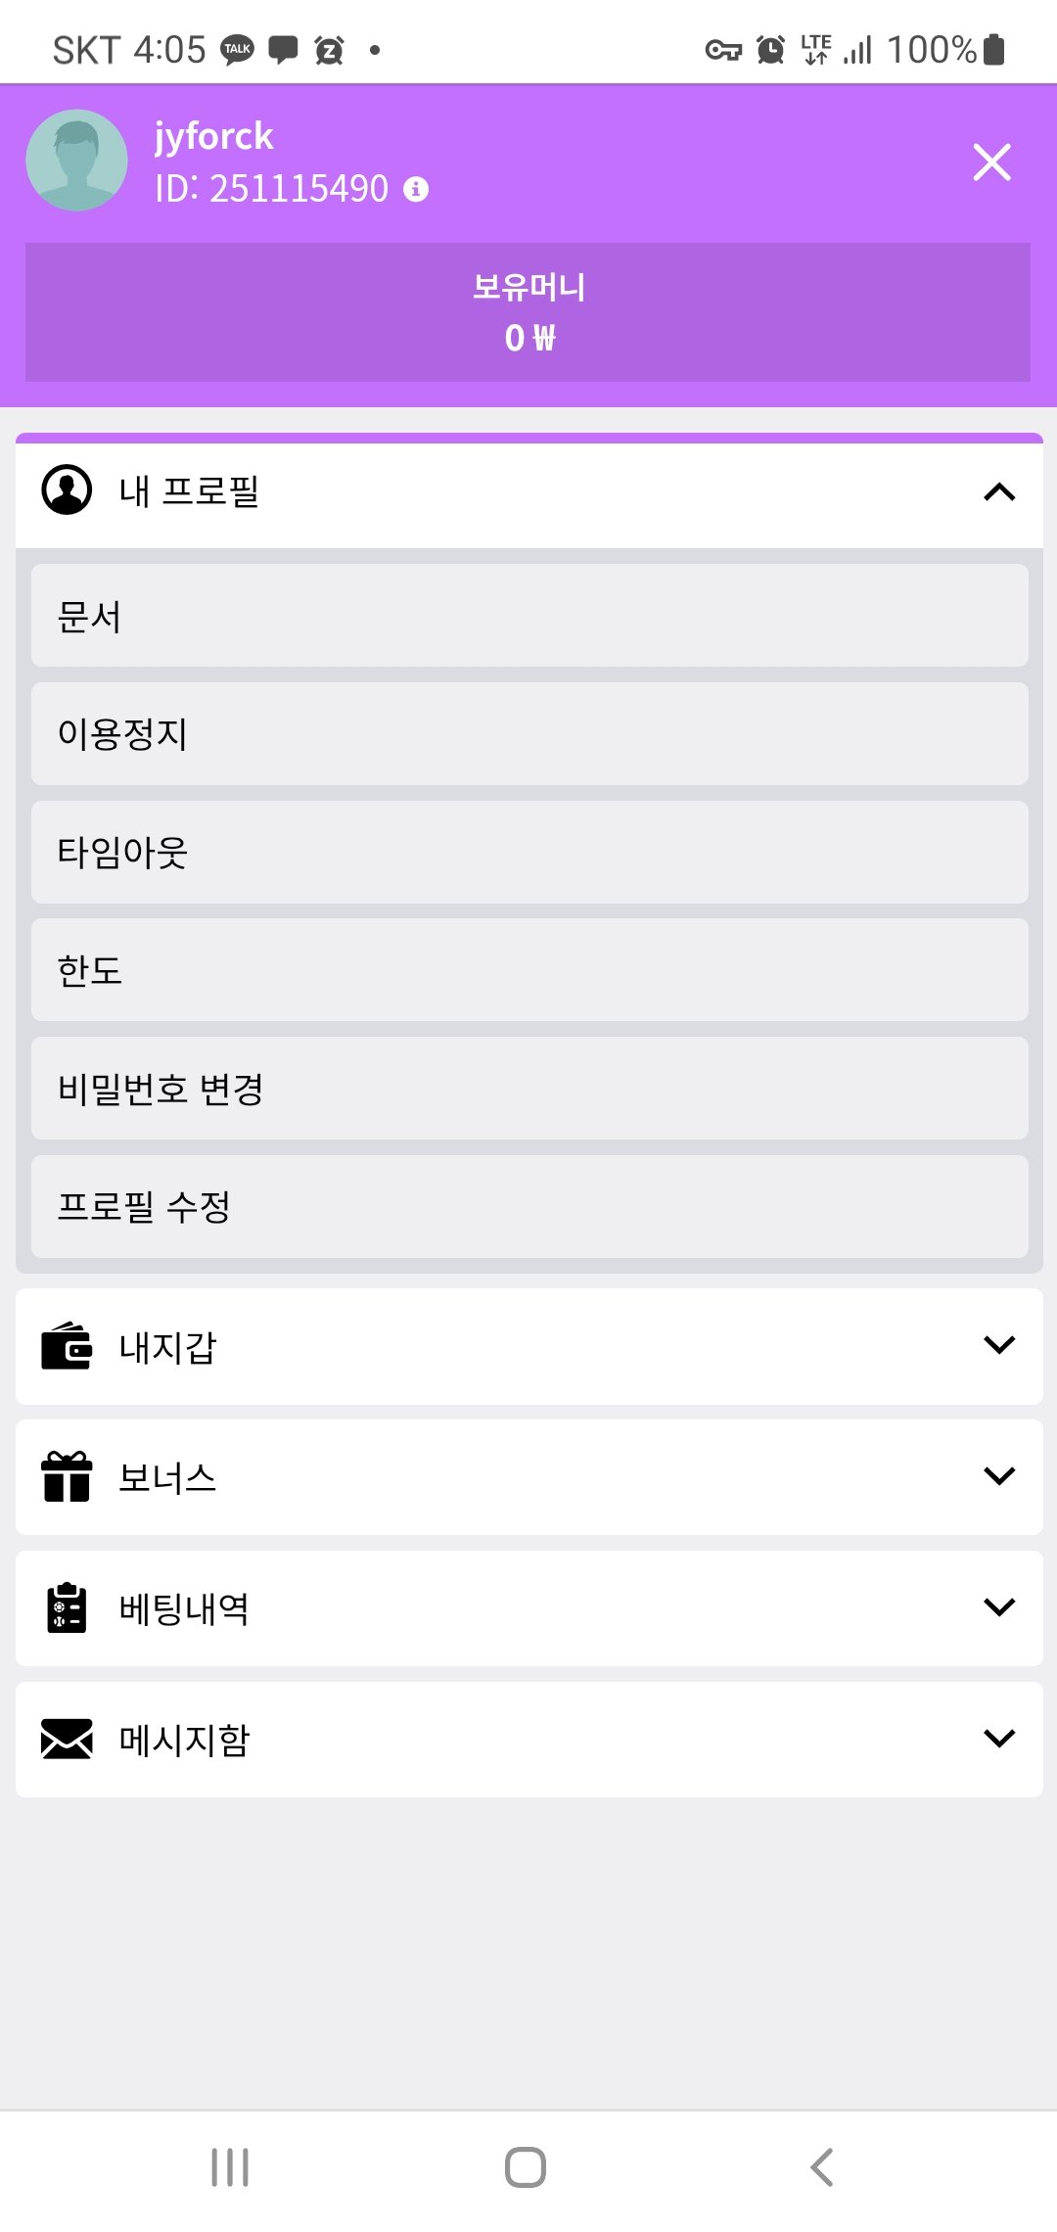The height and width of the screenshot is (2232, 1057).
Task: Select the 이용정지 option
Action: click(x=528, y=734)
